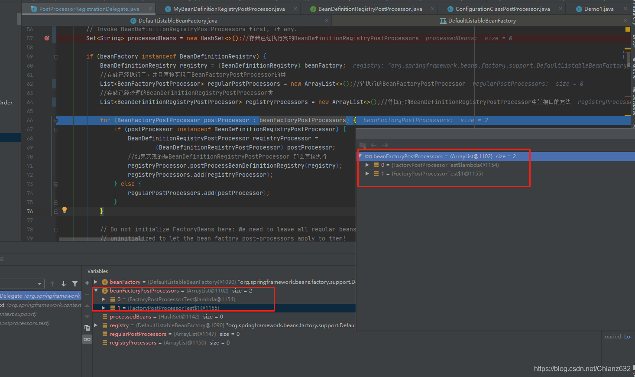Expand element 1 in Variables panel

coord(104,308)
